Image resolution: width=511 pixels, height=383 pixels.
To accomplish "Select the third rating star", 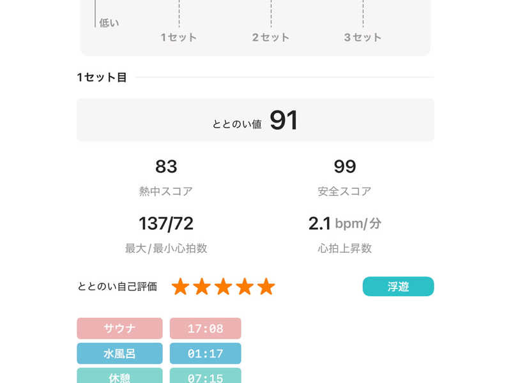I will [x=223, y=287].
